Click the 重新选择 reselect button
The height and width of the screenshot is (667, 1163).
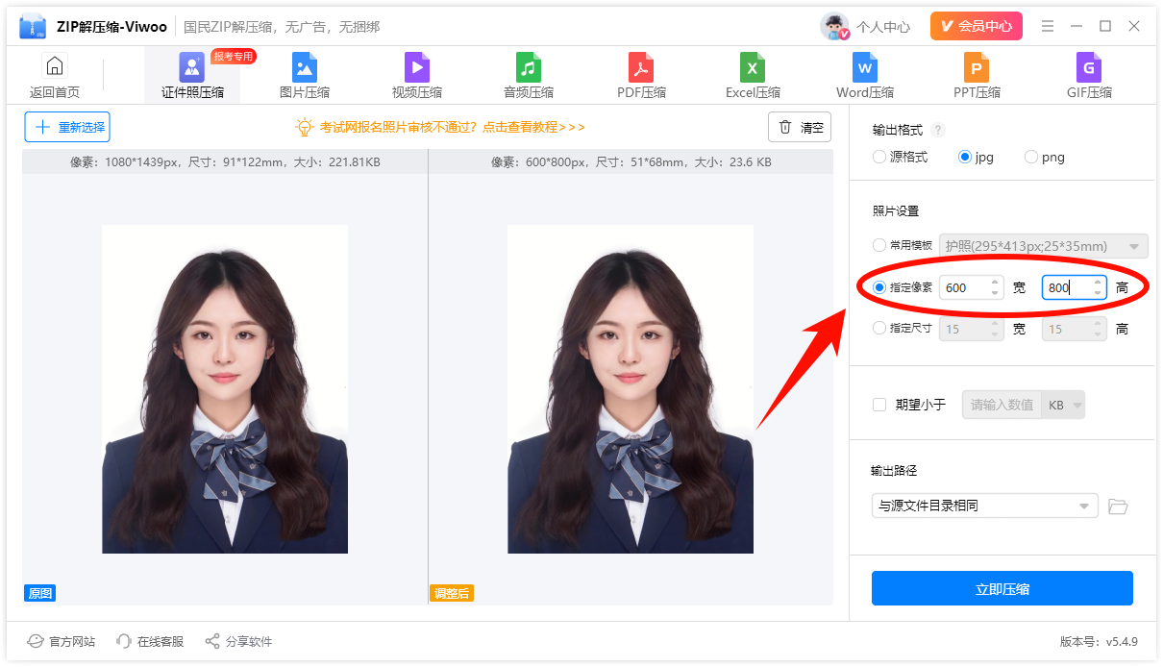pyautogui.click(x=67, y=127)
